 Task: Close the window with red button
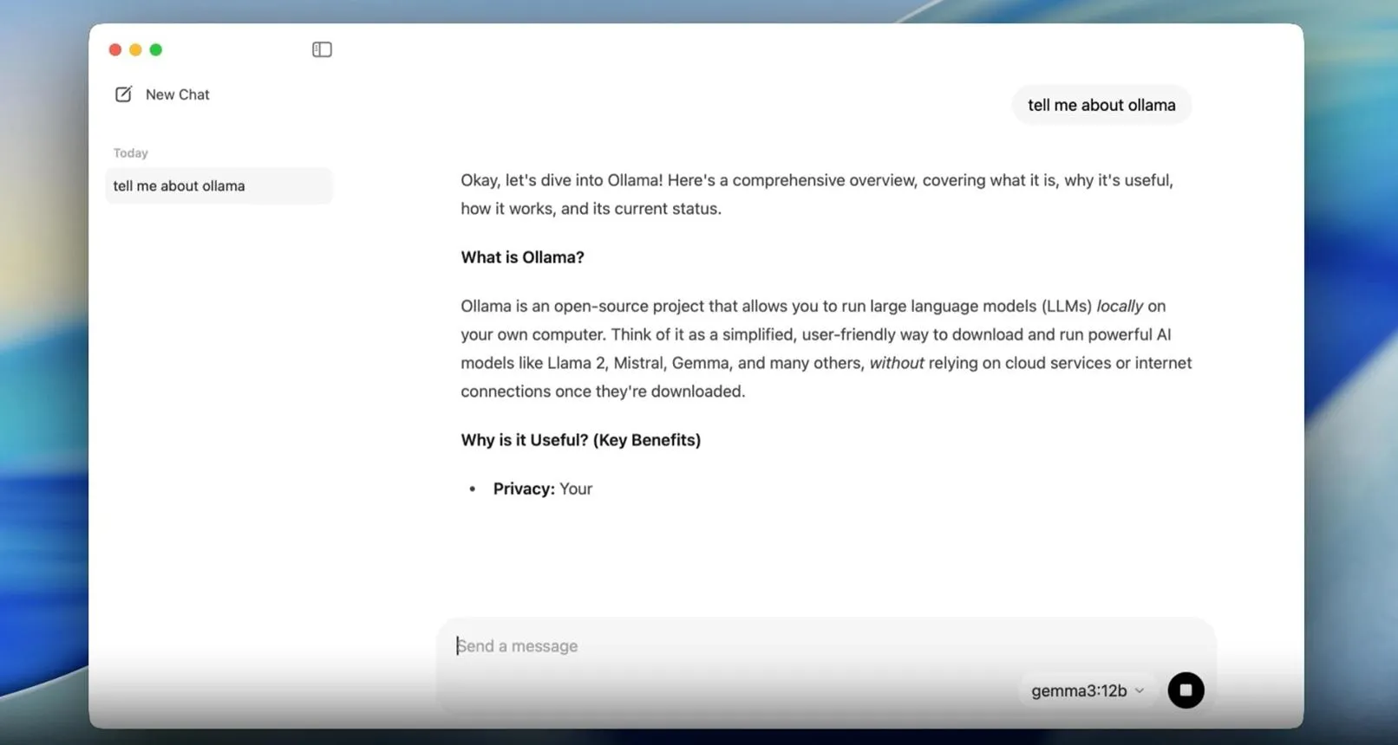pyautogui.click(x=115, y=49)
